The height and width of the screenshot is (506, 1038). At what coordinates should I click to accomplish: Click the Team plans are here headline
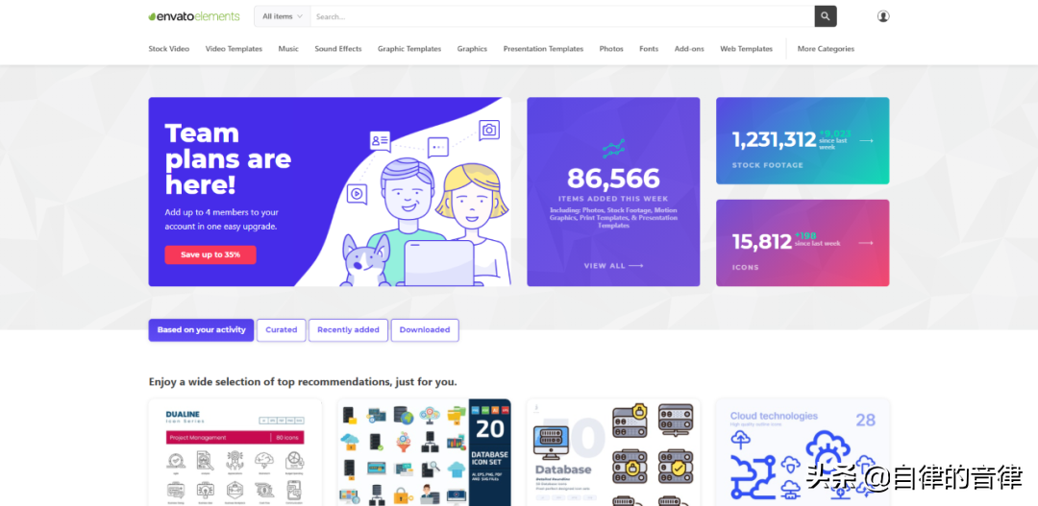coord(228,158)
